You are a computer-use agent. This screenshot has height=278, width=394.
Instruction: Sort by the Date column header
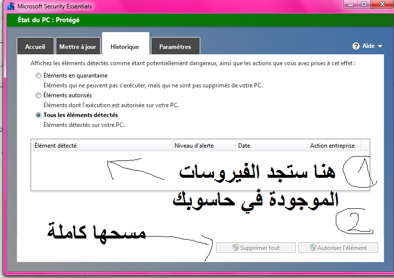pos(271,145)
